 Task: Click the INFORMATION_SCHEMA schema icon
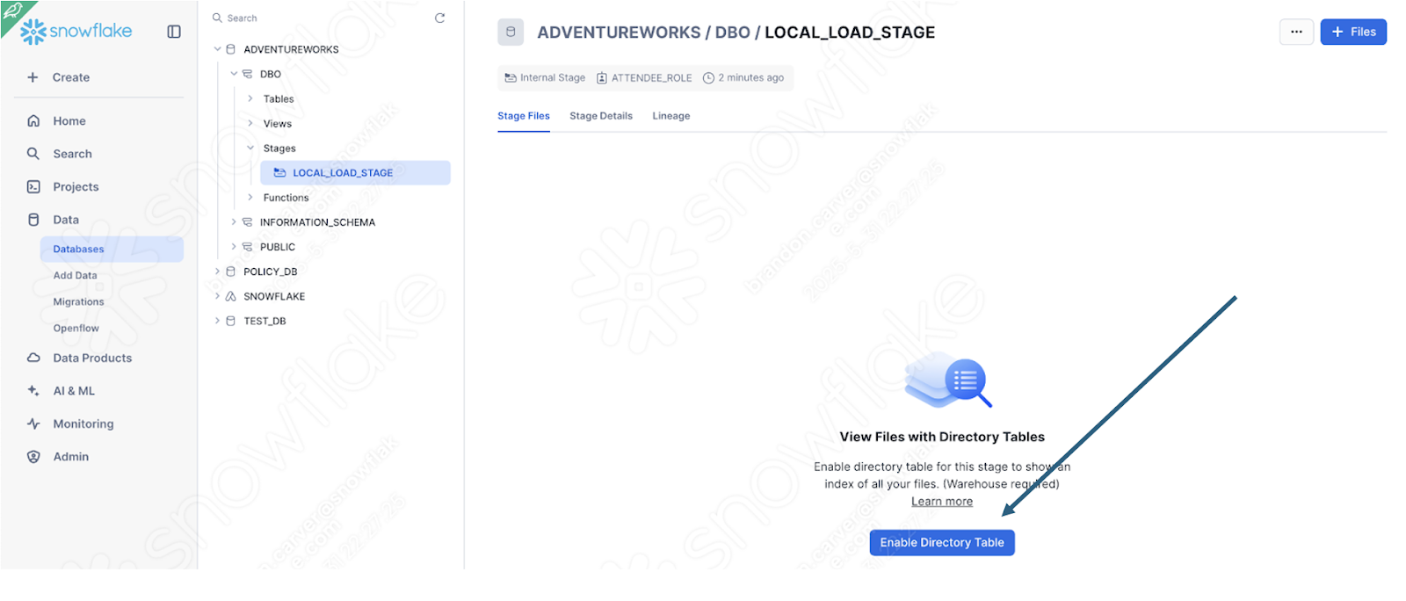tap(248, 222)
